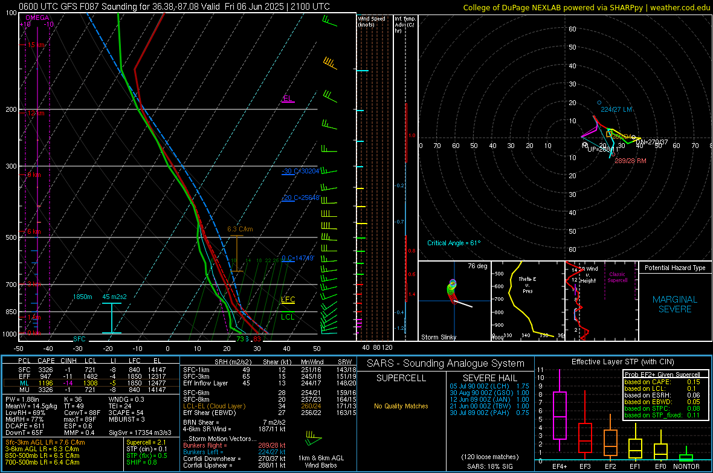Select the magenta EL marker on skew-T

pos(288,98)
